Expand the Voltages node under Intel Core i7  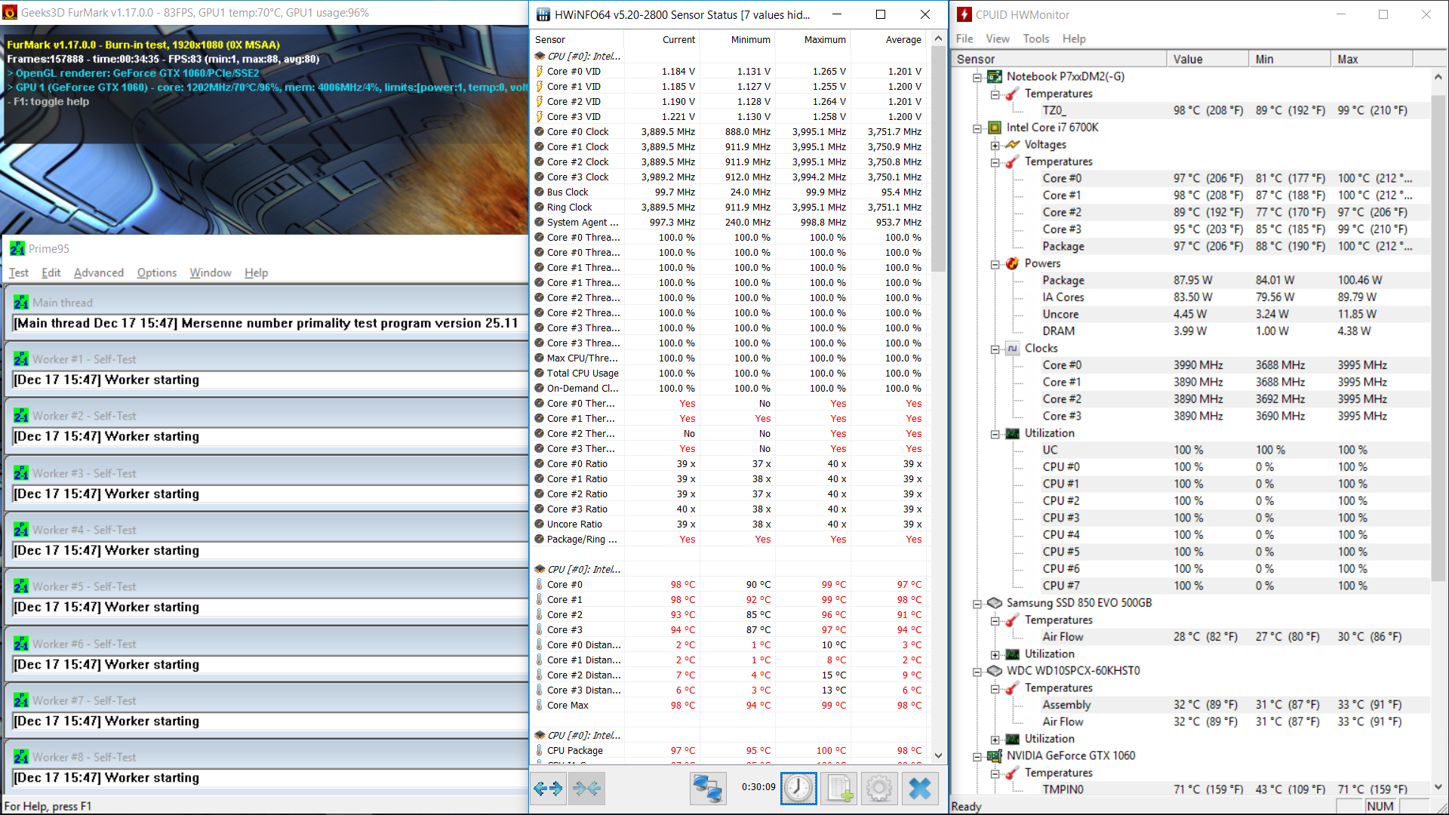coord(995,145)
